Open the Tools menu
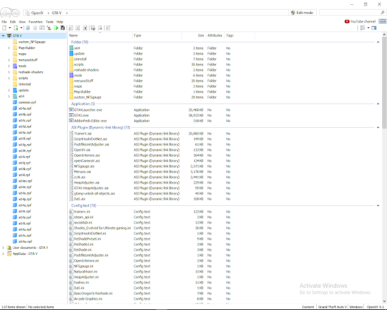Image resolution: width=387 pixels, height=310 pixels. tap(50, 22)
